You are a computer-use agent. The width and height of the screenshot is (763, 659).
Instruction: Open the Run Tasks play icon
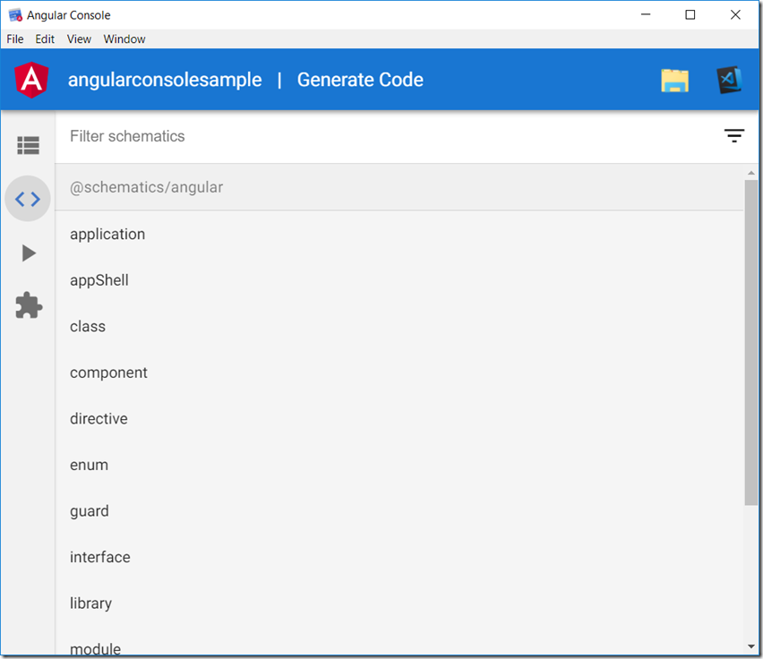pyautogui.click(x=29, y=252)
